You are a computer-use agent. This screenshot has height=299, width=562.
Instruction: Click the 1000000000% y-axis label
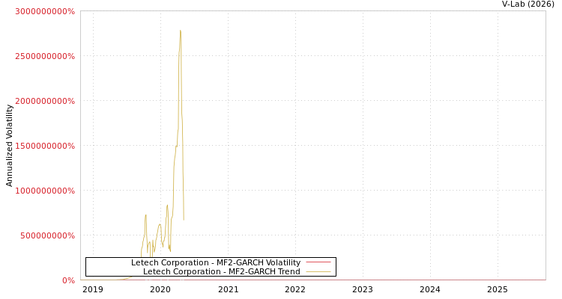pos(45,191)
